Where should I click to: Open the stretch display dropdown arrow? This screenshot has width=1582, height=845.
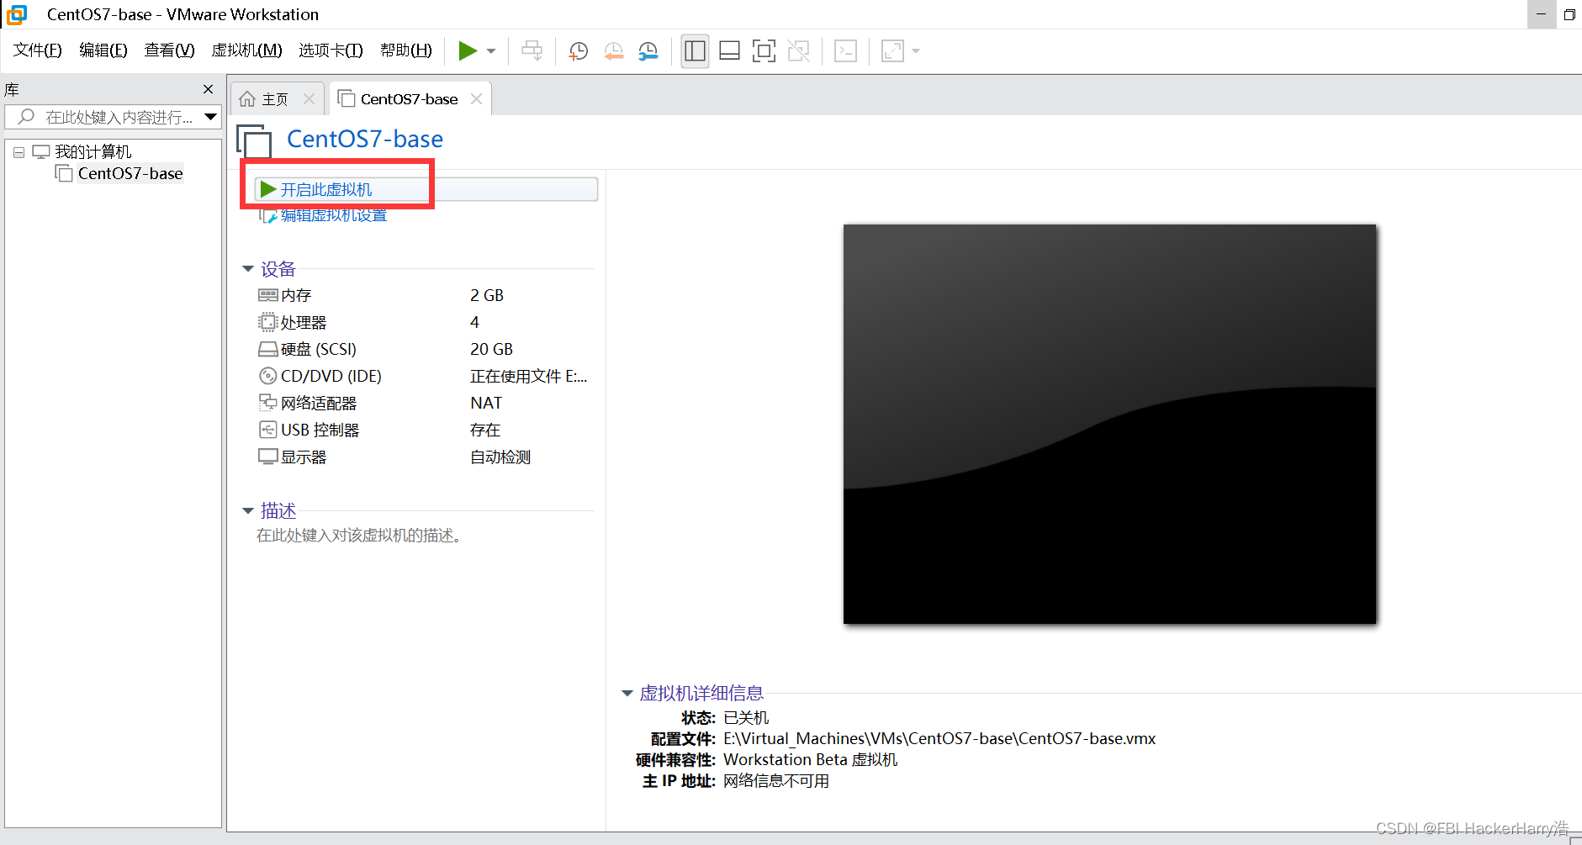click(x=916, y=51)
